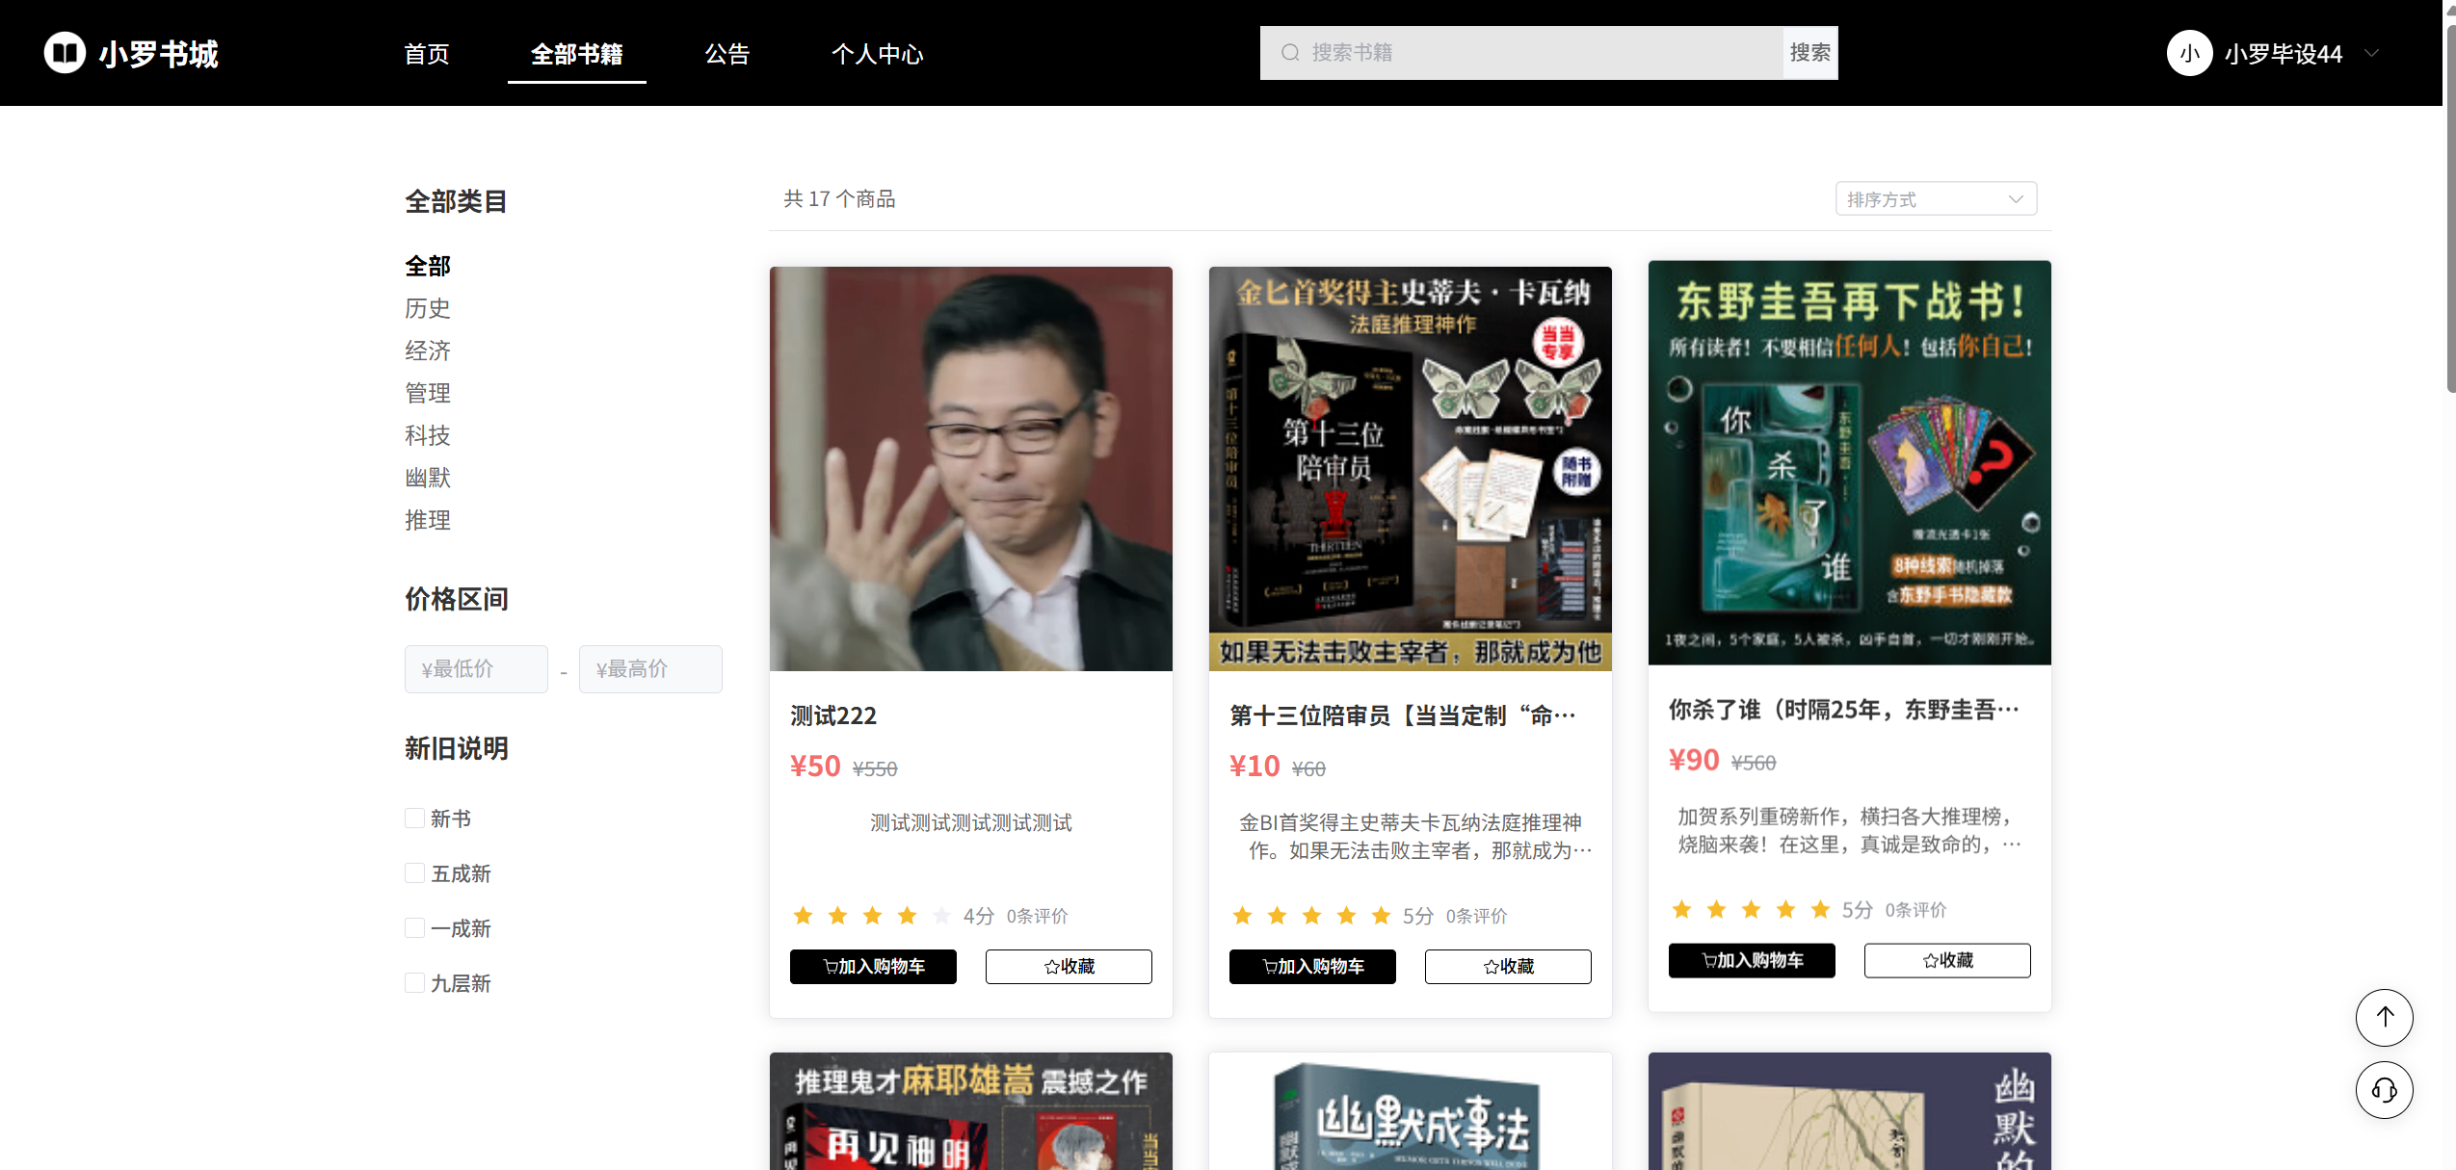Click the user avatar circle 小
The image size is (2456, 1170).
[2188, 53]
